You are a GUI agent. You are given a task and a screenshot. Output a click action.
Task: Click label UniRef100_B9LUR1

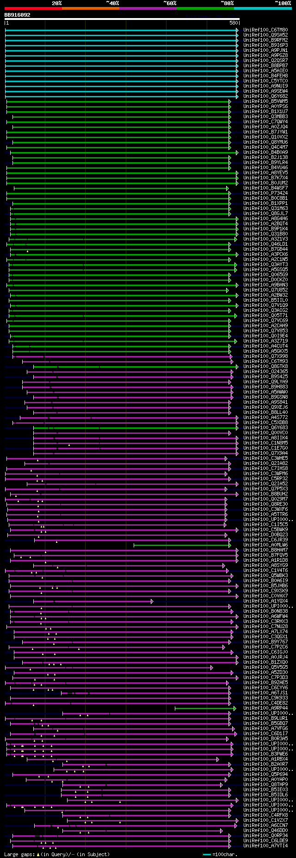[265, 718]
